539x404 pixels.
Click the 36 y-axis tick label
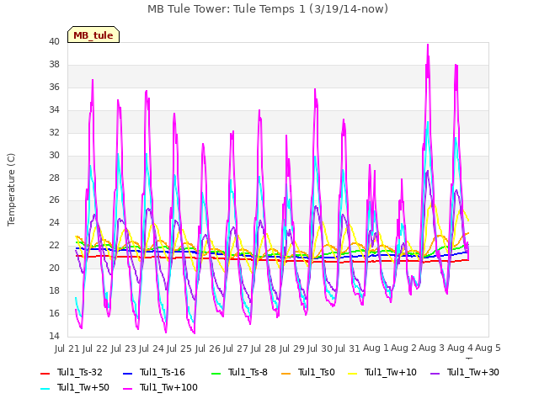click(x=54, y=88)
